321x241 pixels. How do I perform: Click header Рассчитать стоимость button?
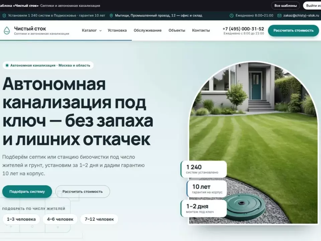point(293,30)
